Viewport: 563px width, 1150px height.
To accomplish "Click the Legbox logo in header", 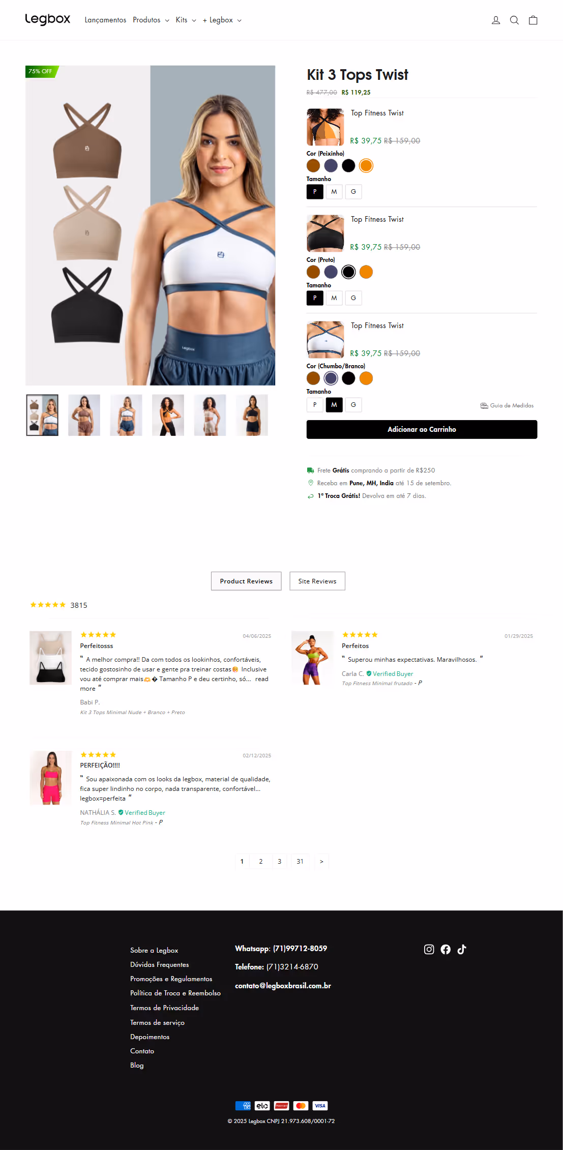I will click(x=48, y=19).
